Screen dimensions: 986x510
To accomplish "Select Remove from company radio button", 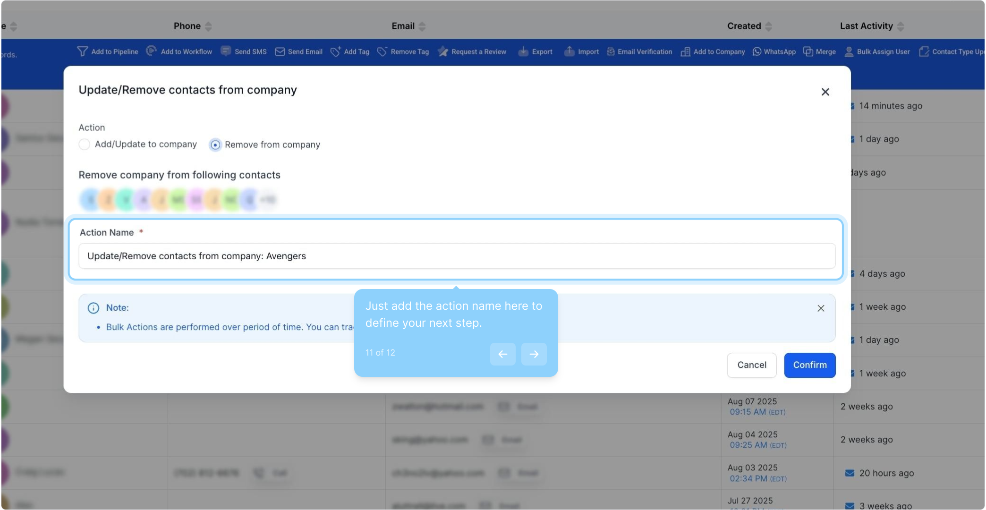I will 215,145.
